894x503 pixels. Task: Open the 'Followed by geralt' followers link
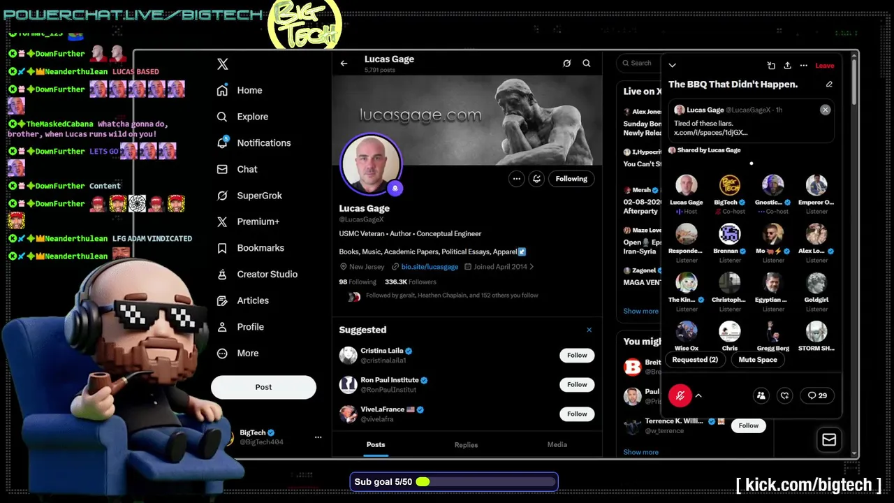452,296
